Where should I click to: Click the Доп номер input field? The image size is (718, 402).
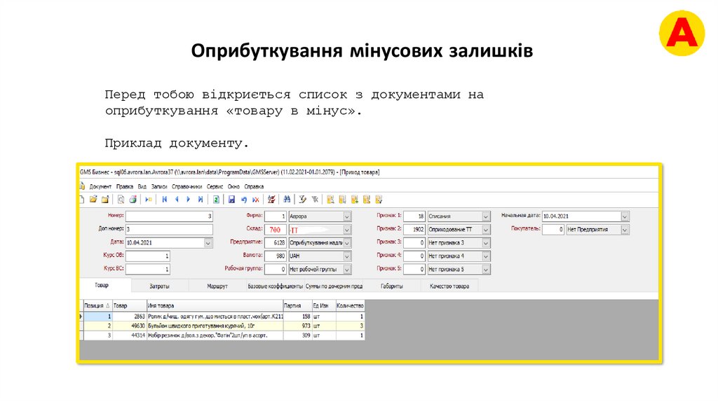click(x=168, y=230)
